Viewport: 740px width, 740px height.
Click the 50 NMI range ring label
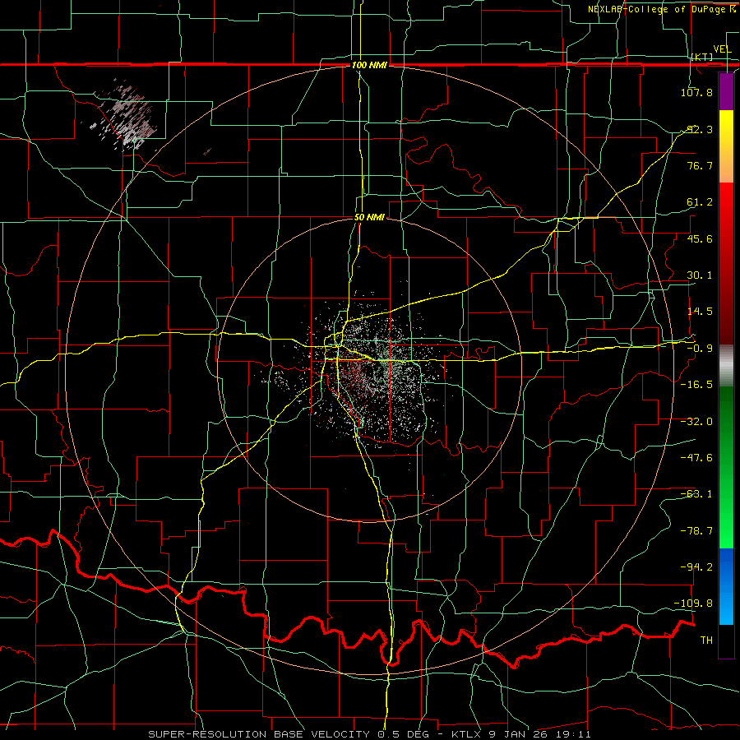coord(369,218)
